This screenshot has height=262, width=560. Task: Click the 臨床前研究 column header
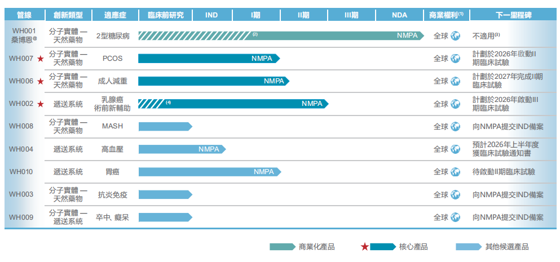tap(165, 15)
